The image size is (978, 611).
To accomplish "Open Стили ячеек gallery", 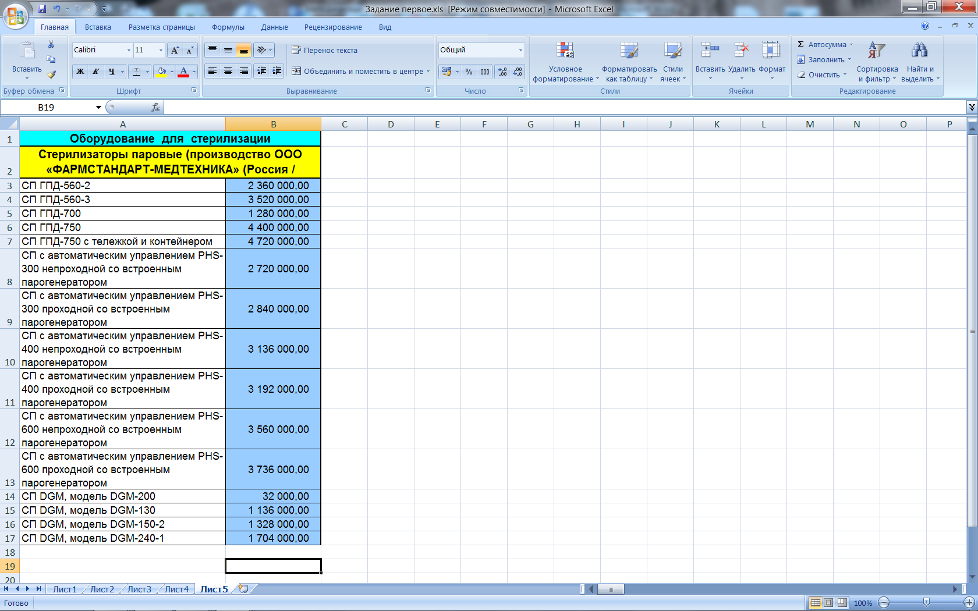I will (x=673, y=62).
